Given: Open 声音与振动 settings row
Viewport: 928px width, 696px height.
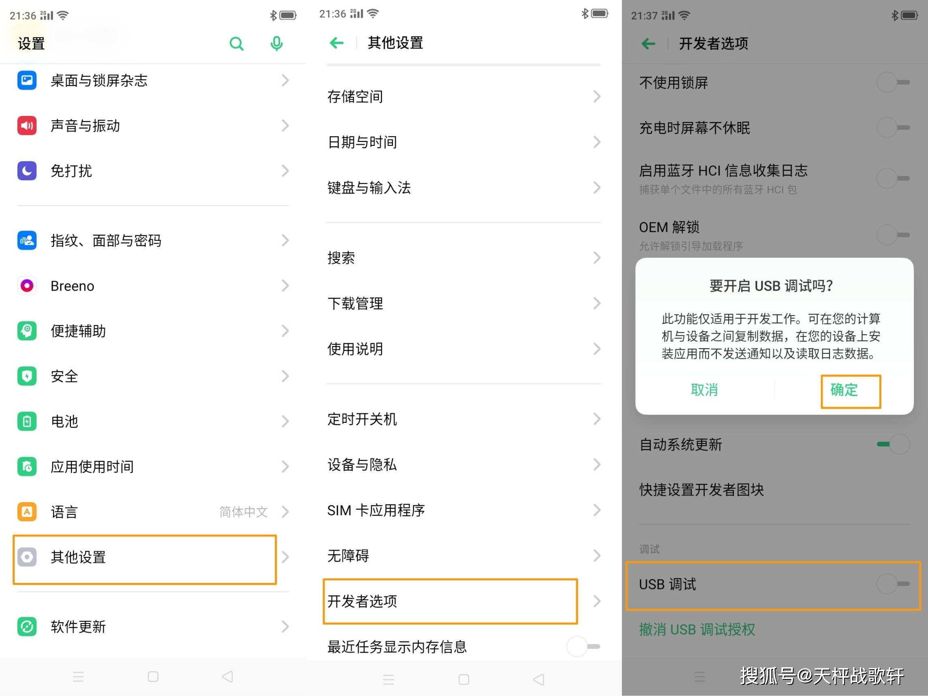Looking at the screenshot, I should [153, 125].
